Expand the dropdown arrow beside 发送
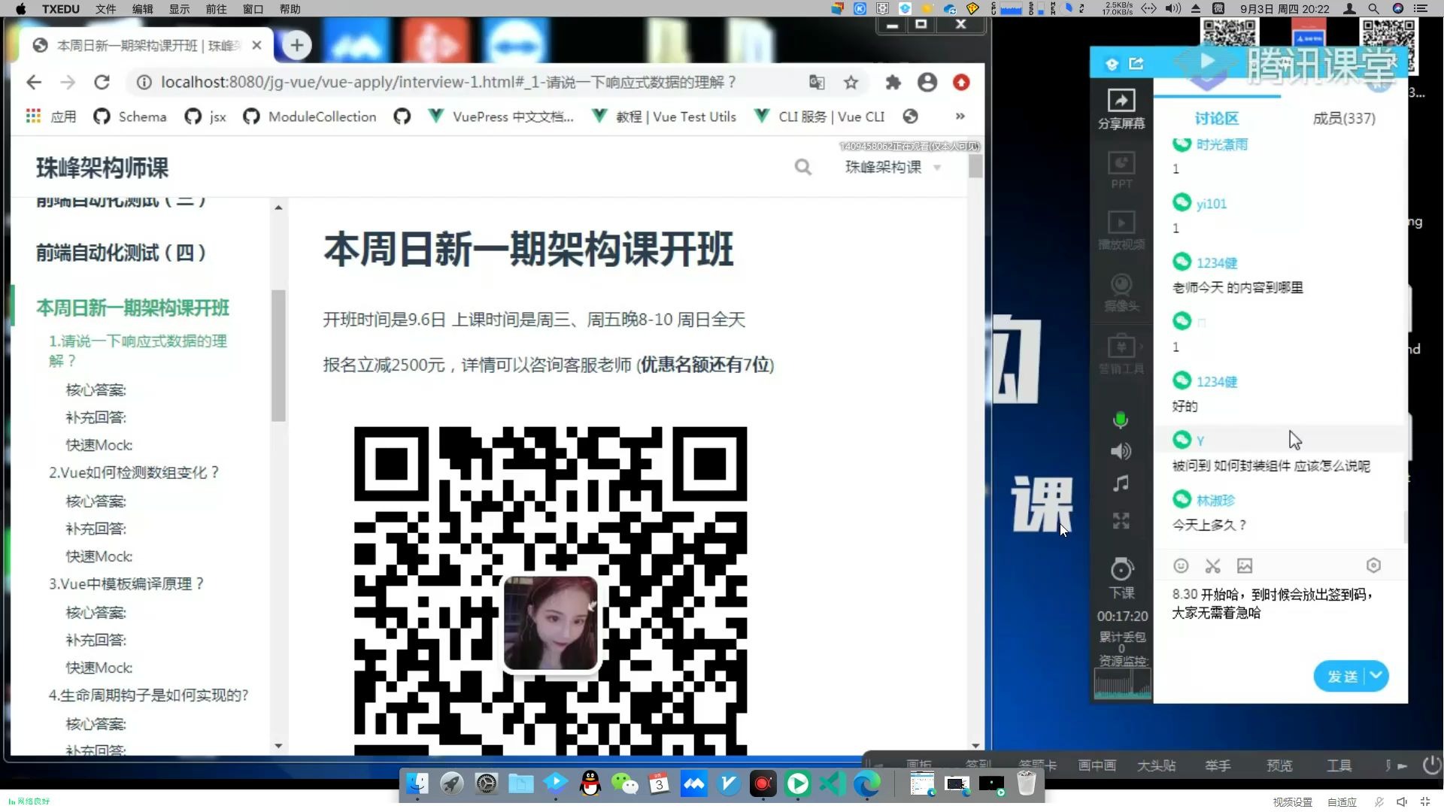The image size is (1444, 812). (x=1376, y=675)
